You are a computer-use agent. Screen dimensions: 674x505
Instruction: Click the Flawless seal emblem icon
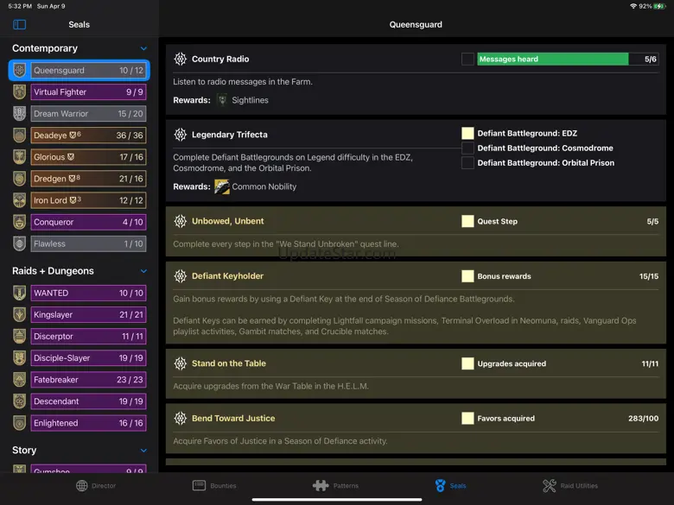tap(19, 243)
